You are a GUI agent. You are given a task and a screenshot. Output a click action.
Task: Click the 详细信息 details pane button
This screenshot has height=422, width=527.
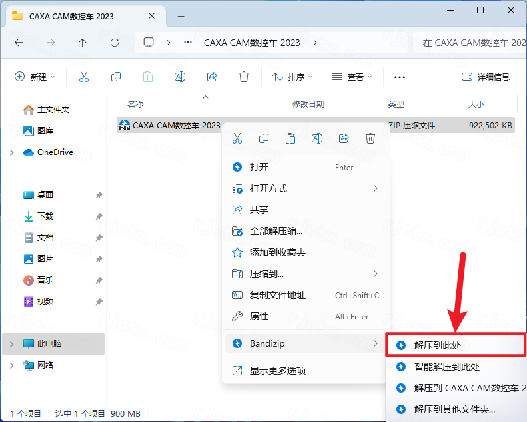tap(486, 77)
